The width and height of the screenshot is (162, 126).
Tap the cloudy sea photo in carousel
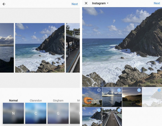point(7,48)
